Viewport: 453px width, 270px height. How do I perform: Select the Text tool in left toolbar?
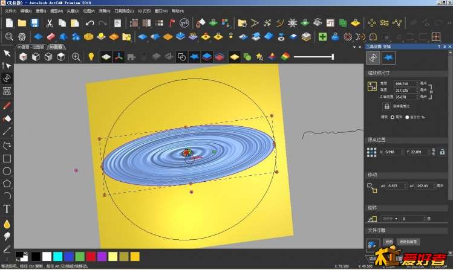coord(7,209)
